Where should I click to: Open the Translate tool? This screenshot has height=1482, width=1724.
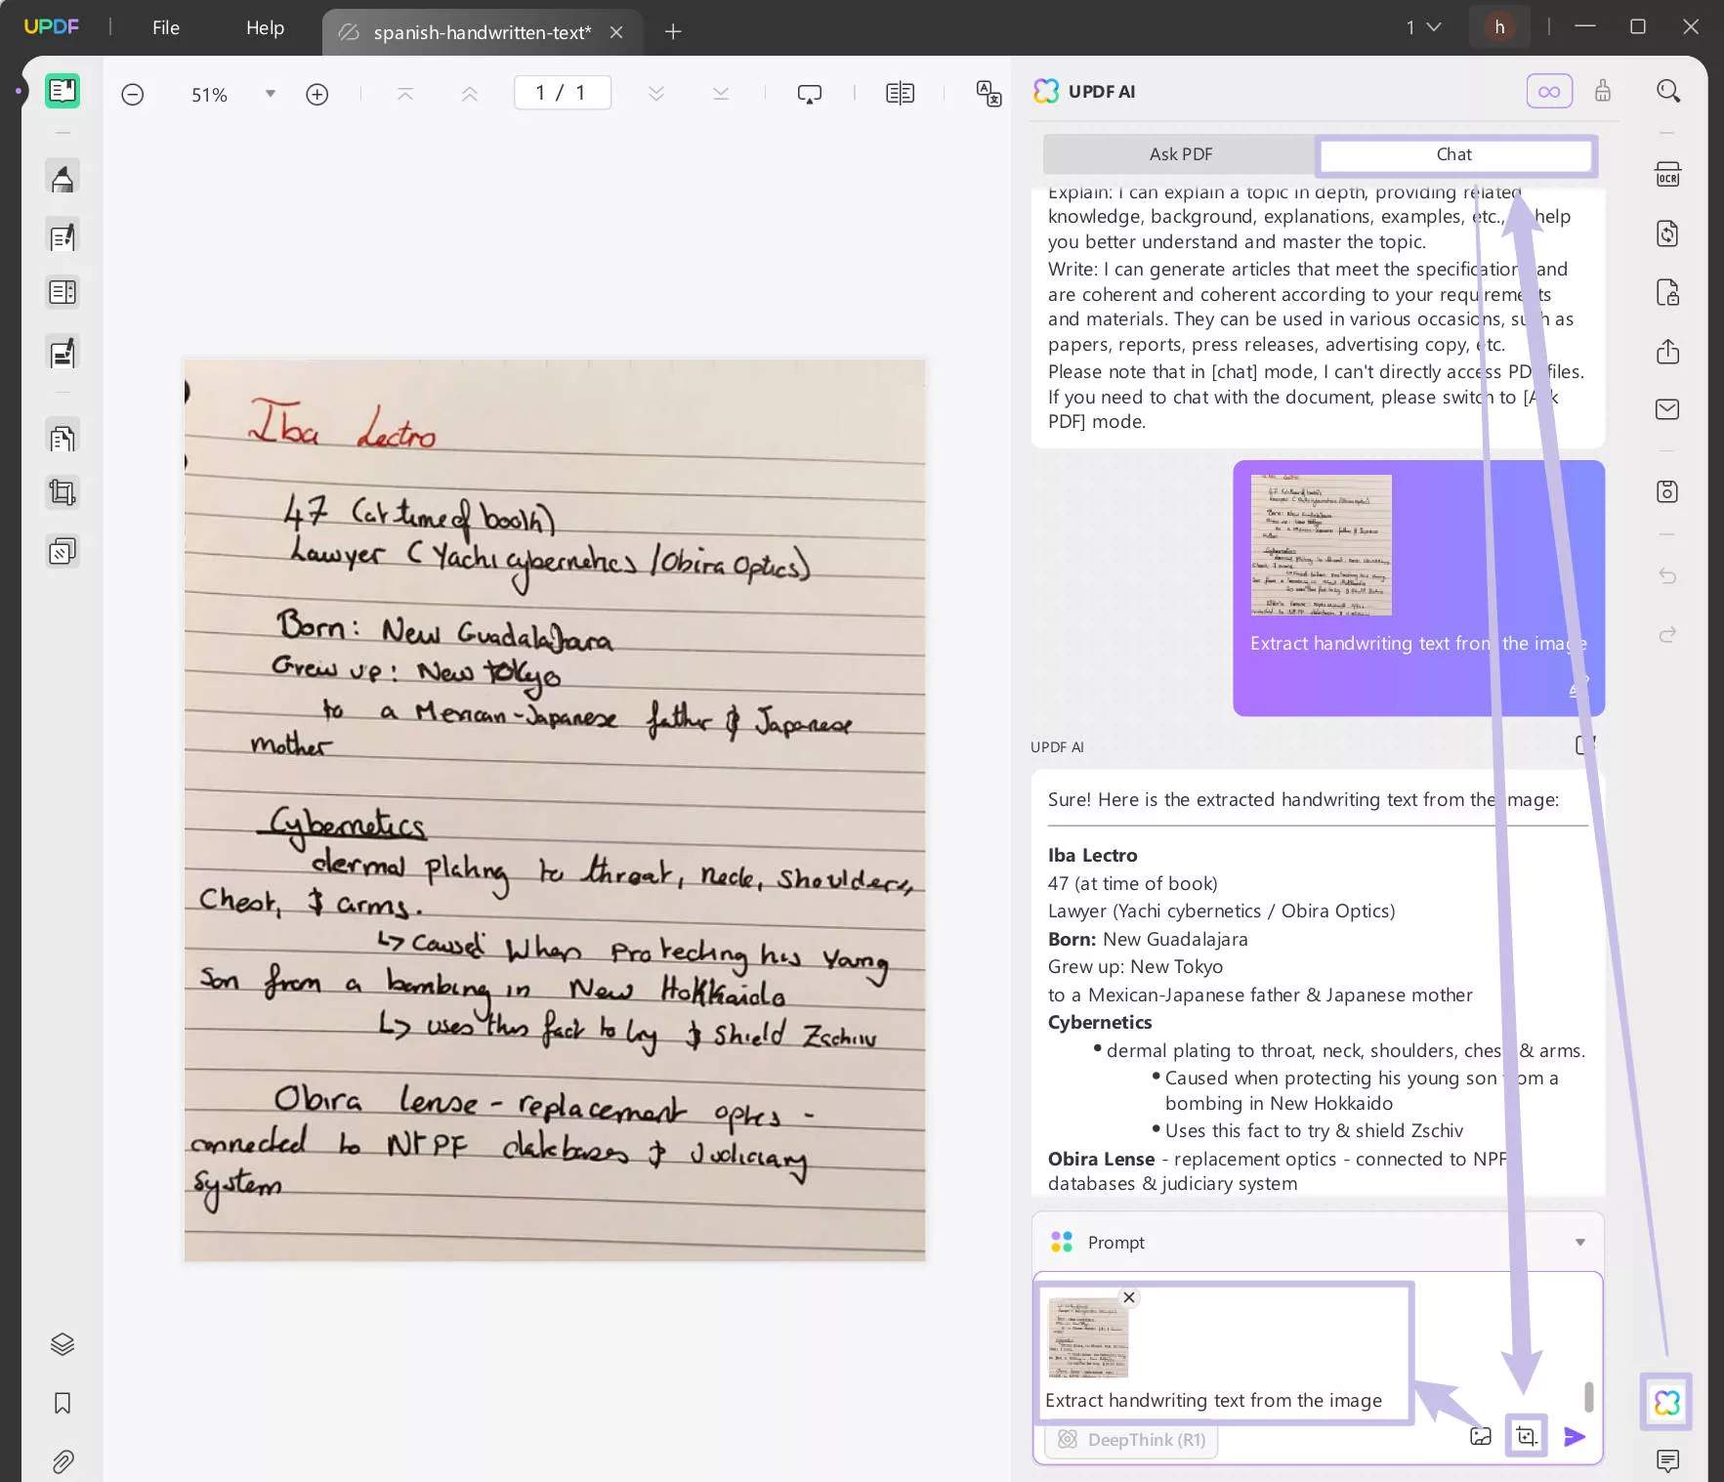click(988, 94)
